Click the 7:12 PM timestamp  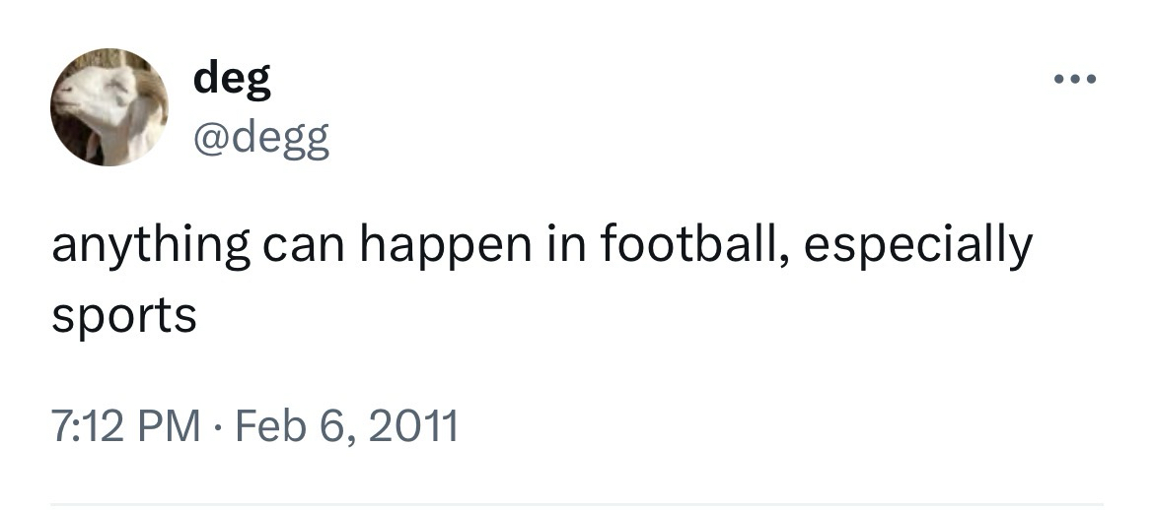tap(124, 426)
